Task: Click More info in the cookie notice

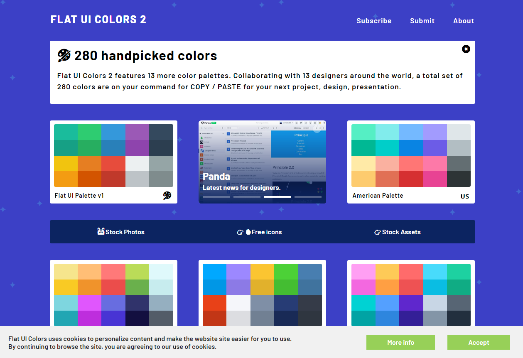Action: [x=400, y=342]
